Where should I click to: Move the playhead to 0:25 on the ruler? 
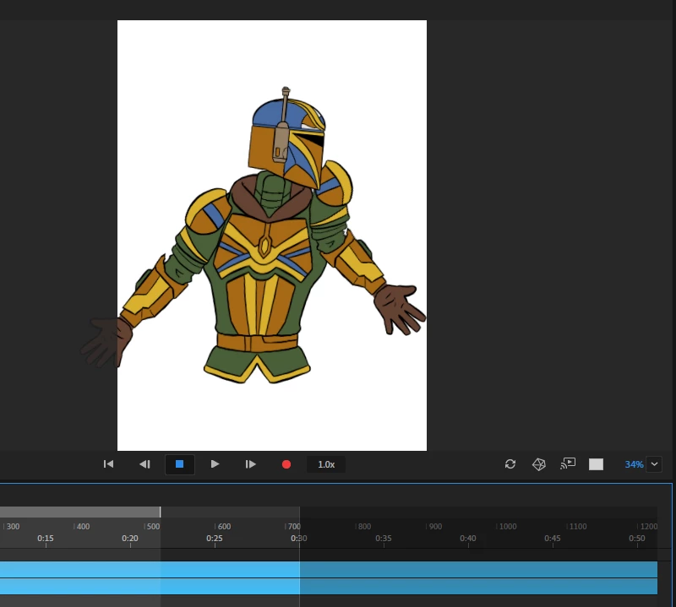215,539
